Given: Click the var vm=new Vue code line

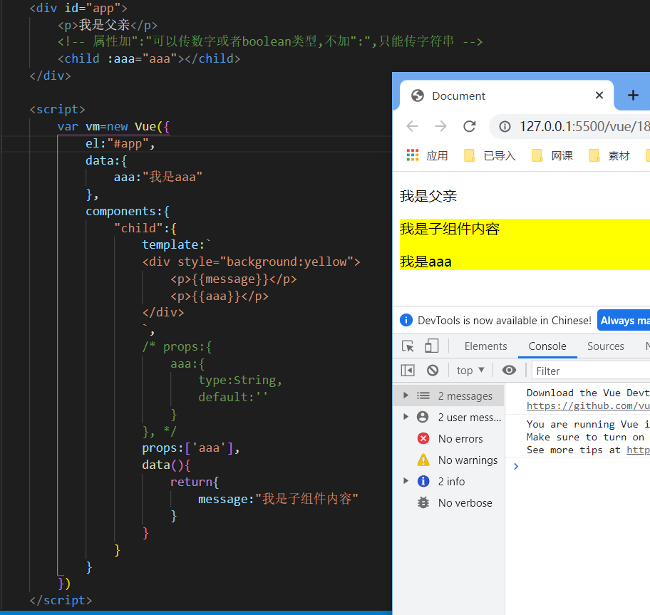Looking at the screenshot, I should [x=113, y=126].
